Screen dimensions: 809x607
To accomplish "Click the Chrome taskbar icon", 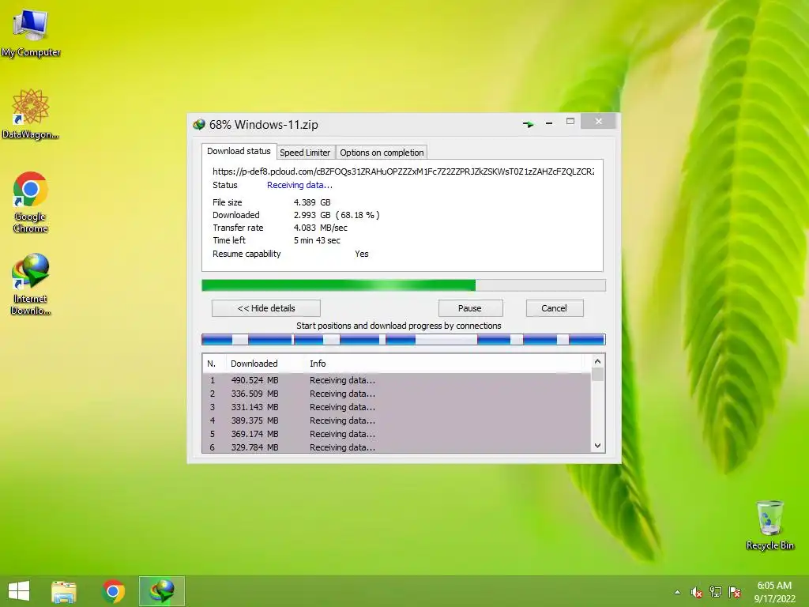I will coord(113,591).
